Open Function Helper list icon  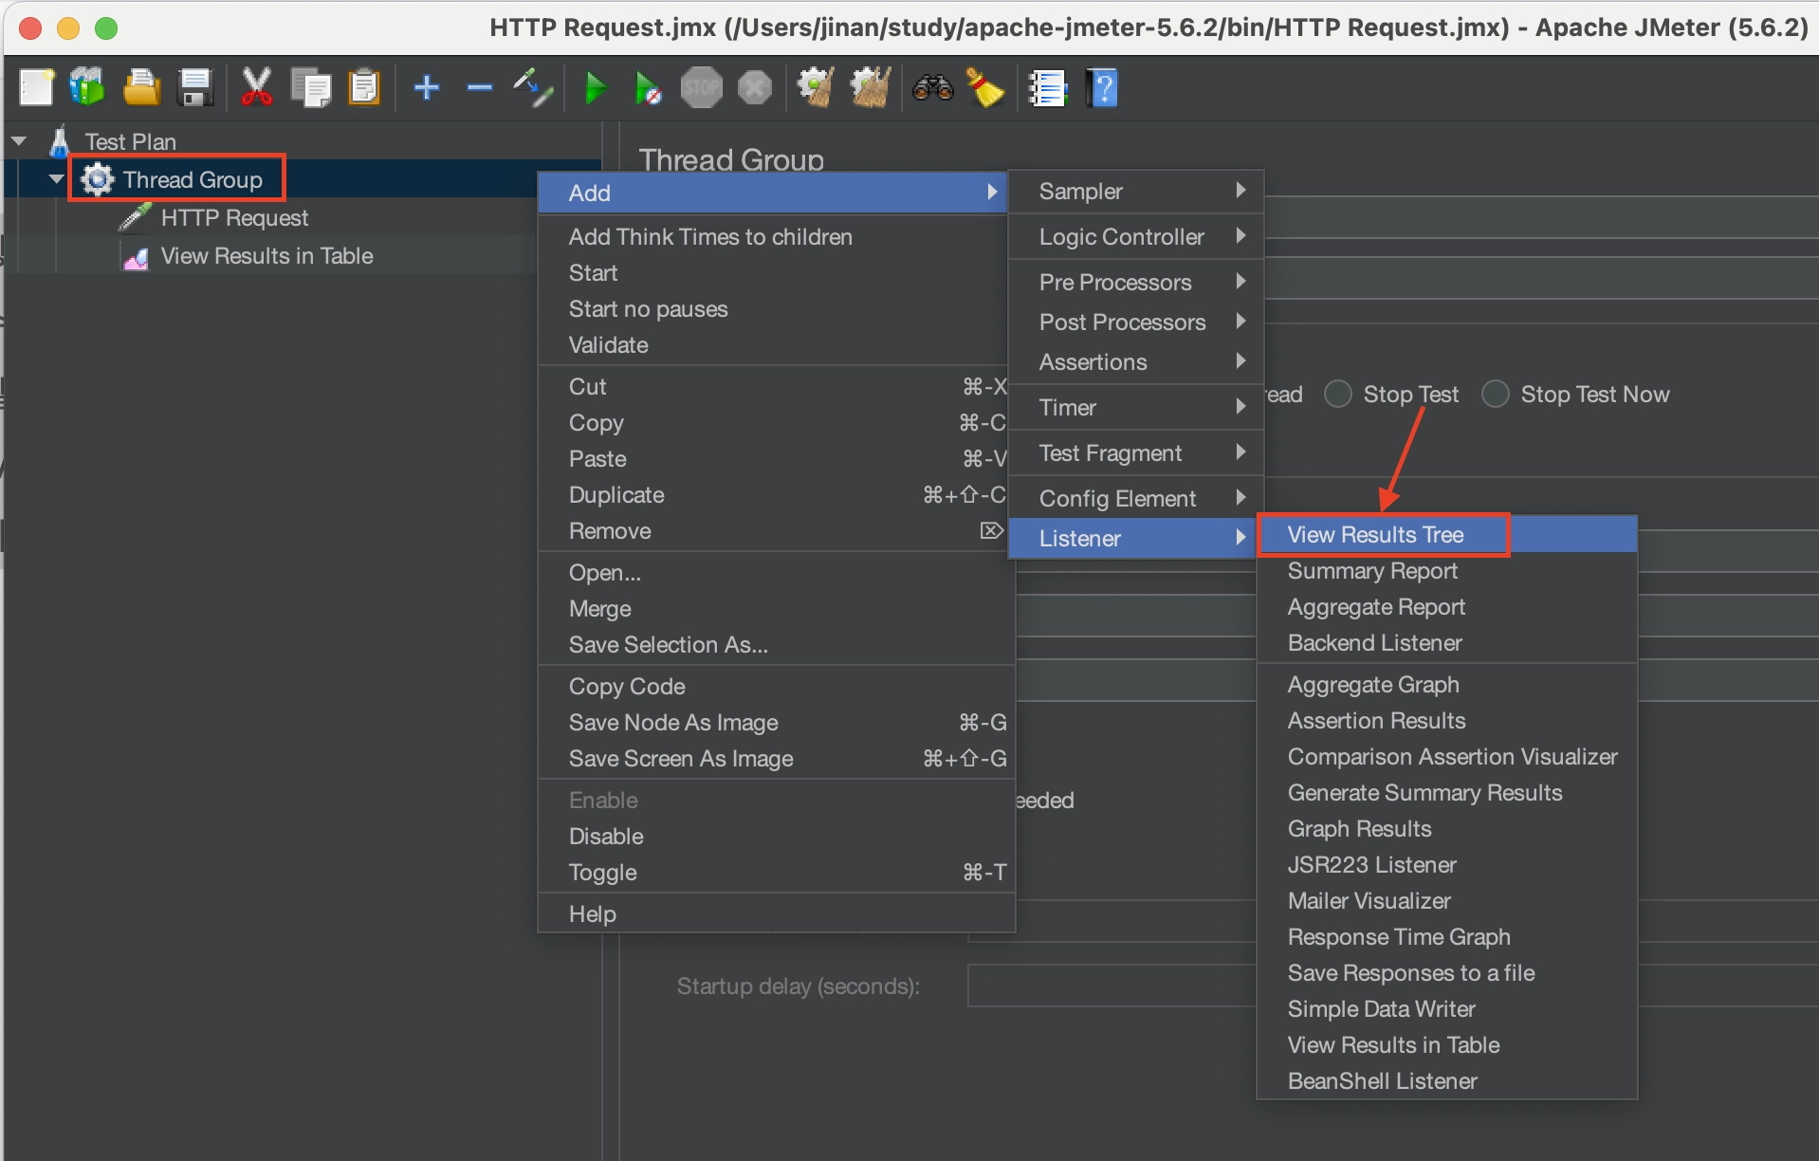click(x=1048, y=88)
